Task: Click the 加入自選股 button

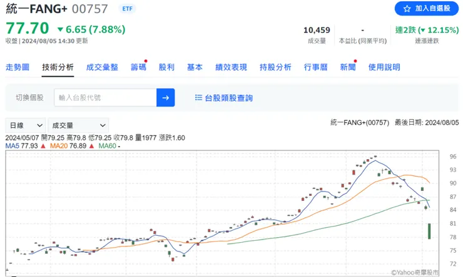Action: click(426, 9)
